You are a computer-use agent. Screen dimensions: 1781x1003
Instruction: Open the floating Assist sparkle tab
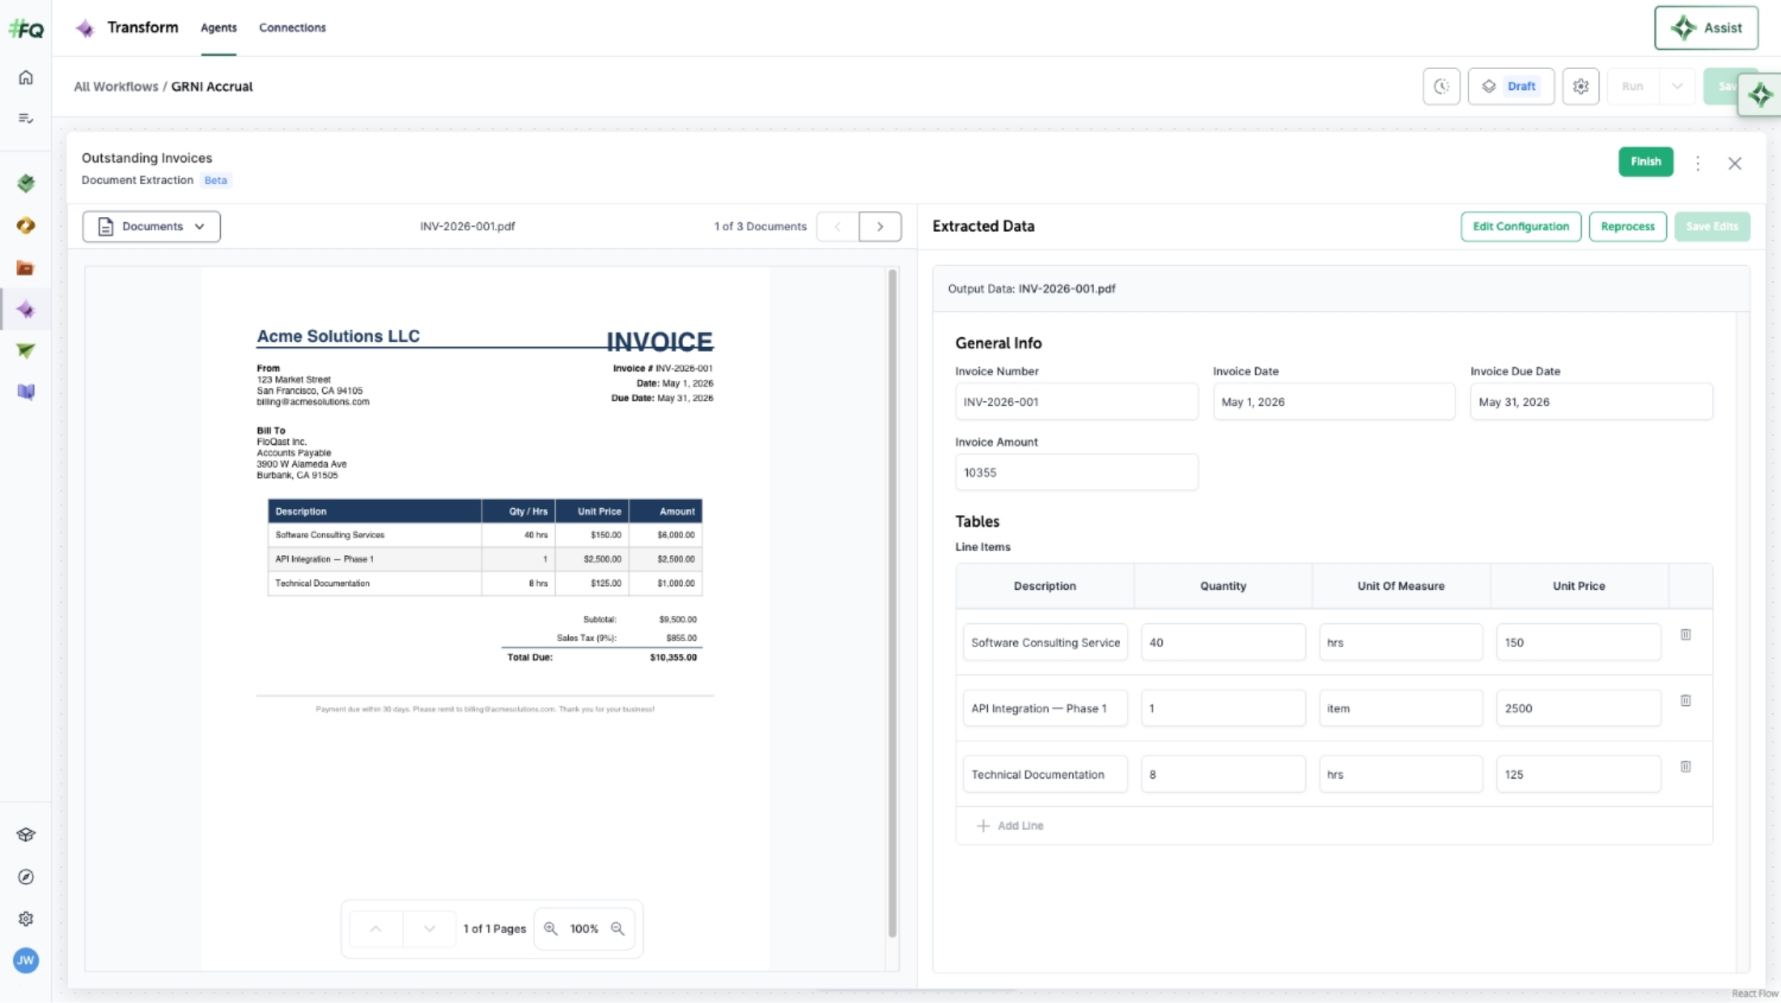pos(1759,94)
